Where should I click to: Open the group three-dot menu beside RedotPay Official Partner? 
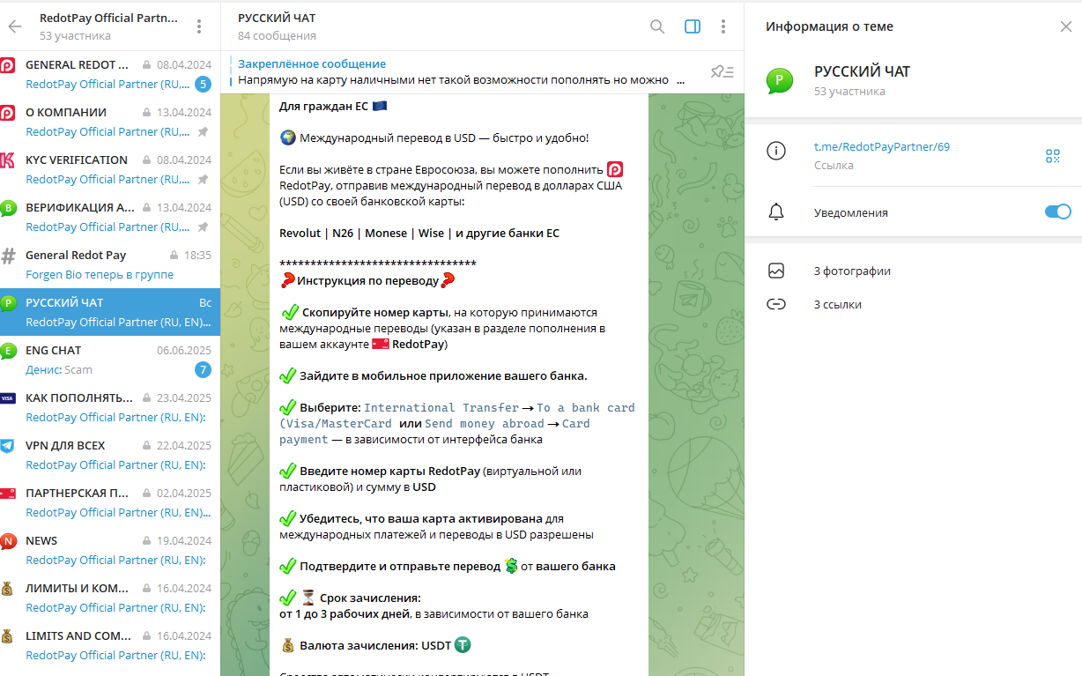click(x=199, y=26)
